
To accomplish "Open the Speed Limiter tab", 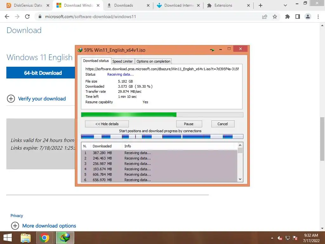I will pyautogui.click(x=123, y=61).
